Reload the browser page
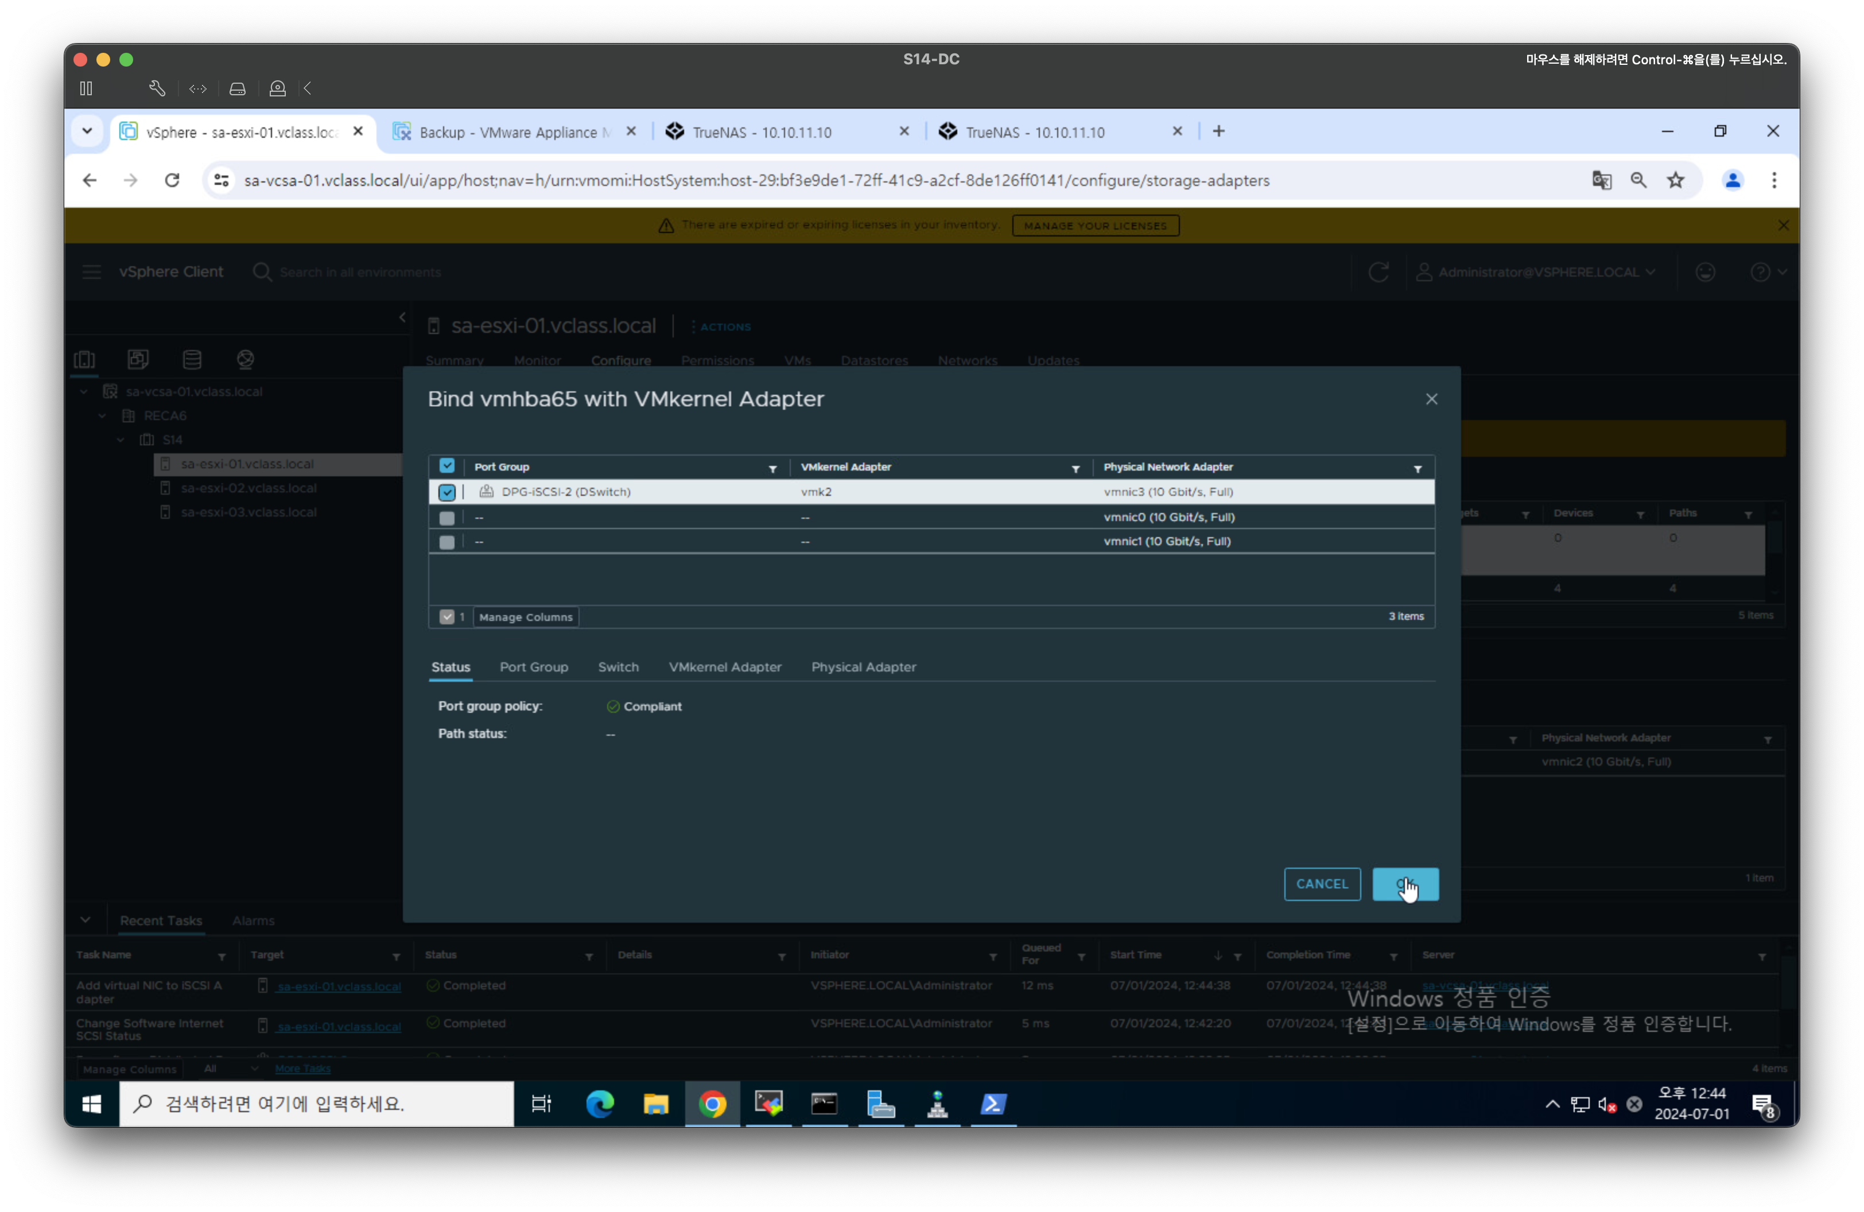Image resolution: width=1864 pixels, height=1212 pixels. (x=172, y=181)
